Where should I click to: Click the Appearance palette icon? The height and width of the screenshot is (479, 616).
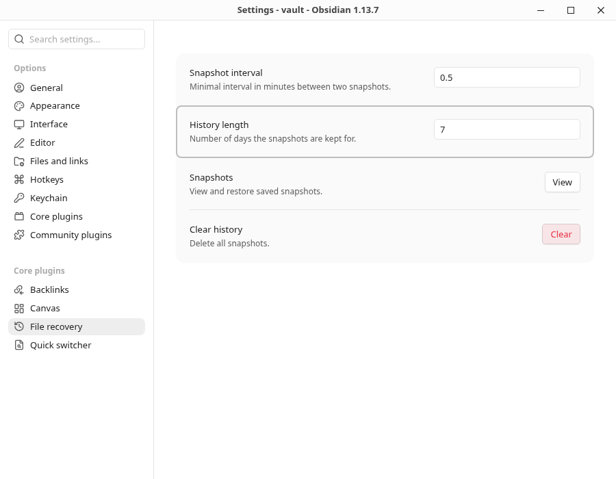(19, 106)
